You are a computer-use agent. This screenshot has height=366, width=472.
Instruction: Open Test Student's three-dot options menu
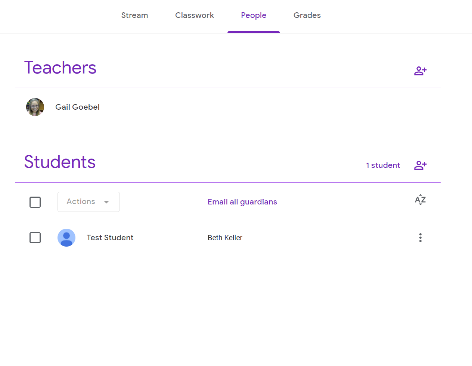click(x=420, y=238)
